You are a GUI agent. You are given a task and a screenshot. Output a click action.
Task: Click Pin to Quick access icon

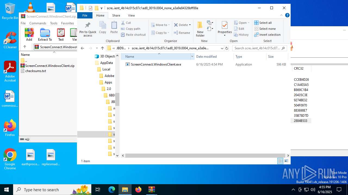(x=88, y=25)
